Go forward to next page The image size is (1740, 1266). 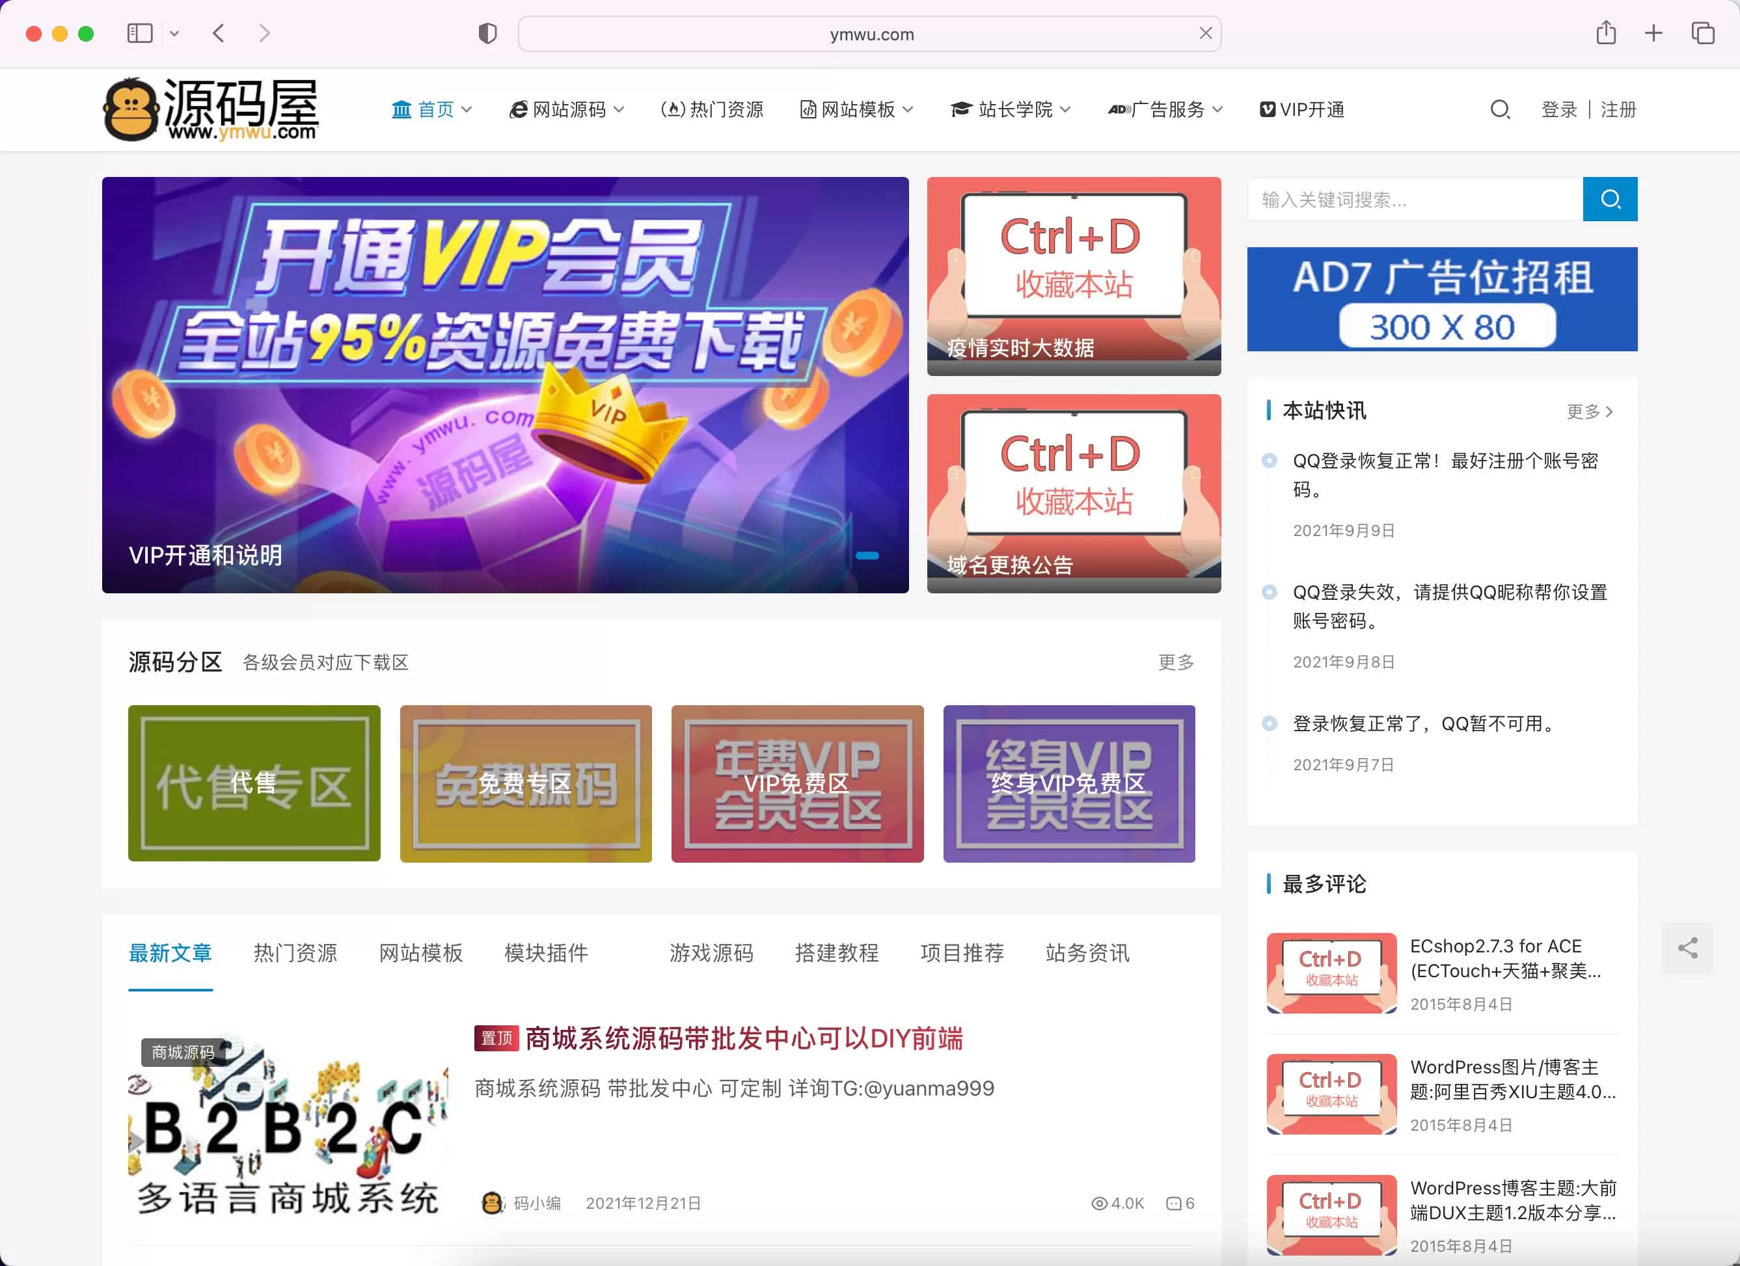265,33
